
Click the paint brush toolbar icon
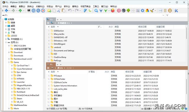click(152, 11)
